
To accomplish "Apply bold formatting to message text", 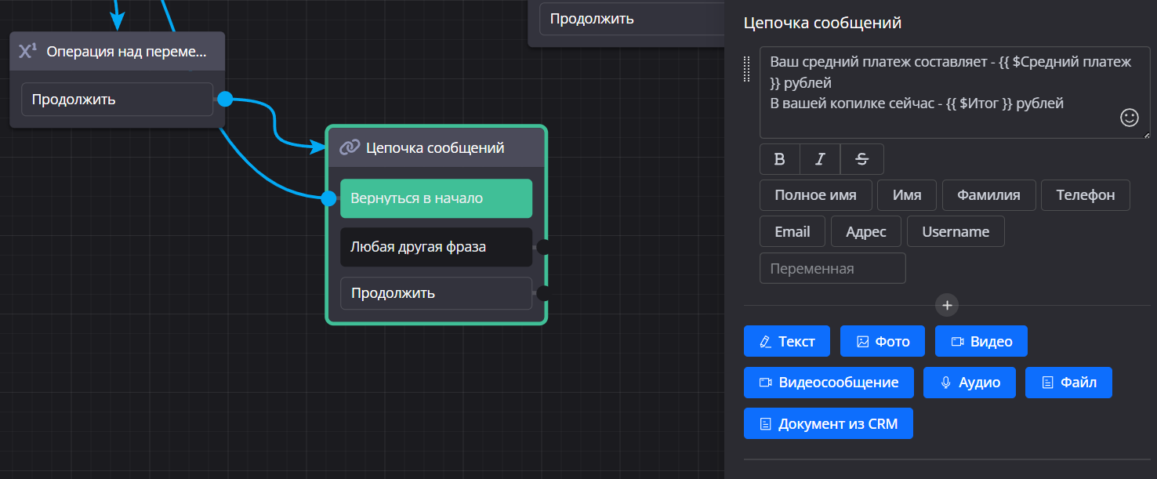I will [x=780, y=159].
